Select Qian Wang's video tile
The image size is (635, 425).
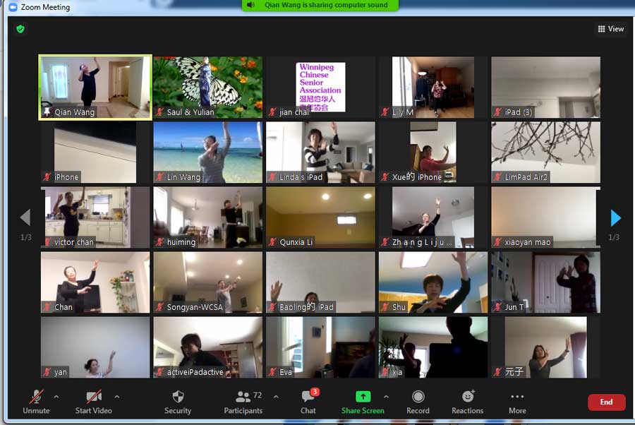pos(95,88)
